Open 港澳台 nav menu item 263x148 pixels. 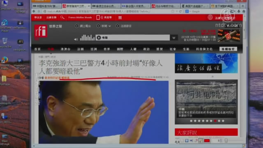[x=65, y=49]
